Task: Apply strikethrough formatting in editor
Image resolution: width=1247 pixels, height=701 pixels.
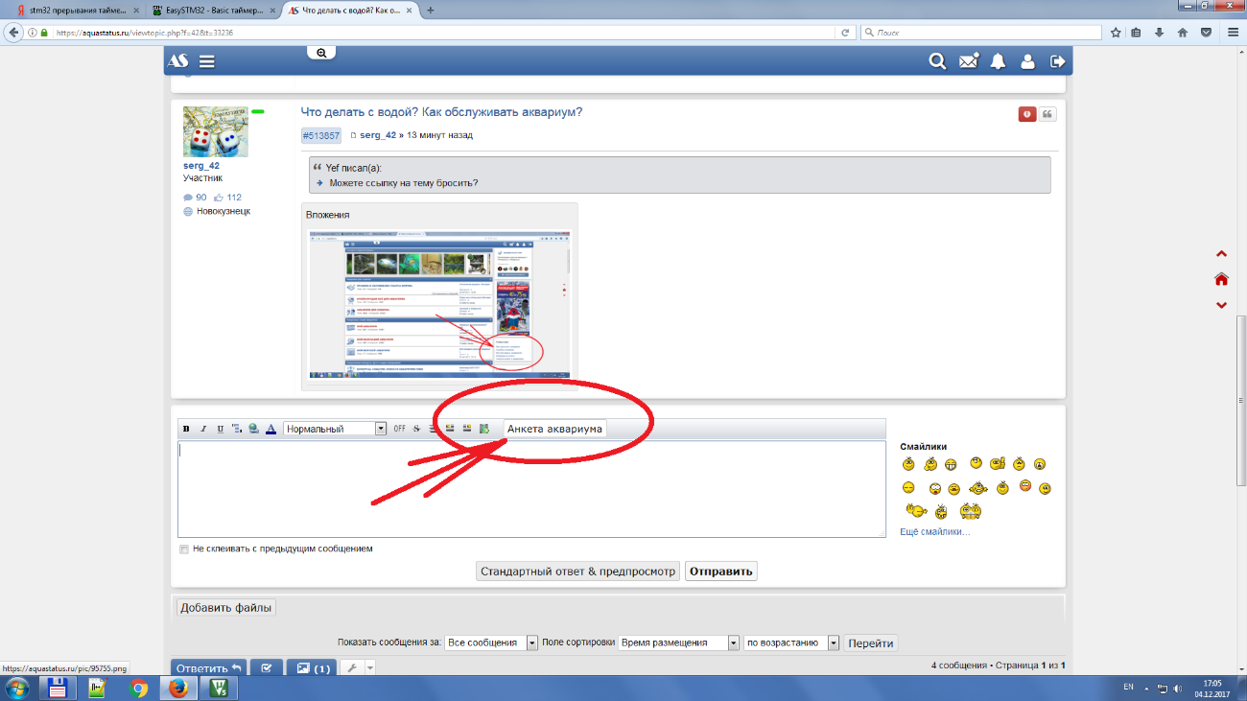Action: [x=417, y=429]
